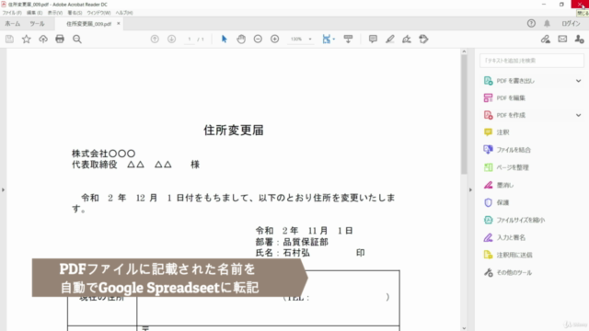Open the ヘルプ menu
Image resolution: width=589 pixels, height=331 pixels.
pyautogui.click(x=124, y=13)
